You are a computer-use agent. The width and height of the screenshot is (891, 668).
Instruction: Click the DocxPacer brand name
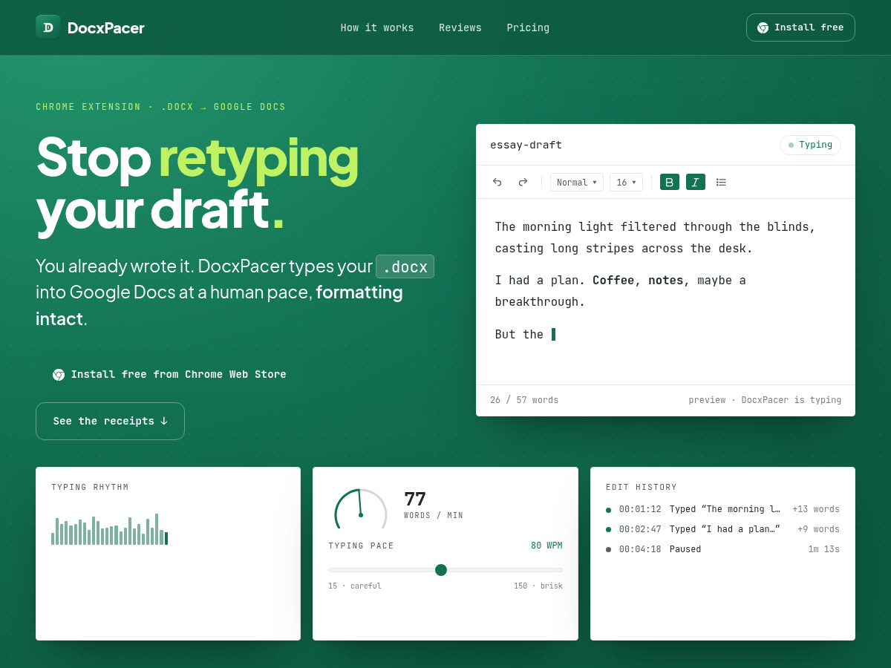[x=106, y=28]
